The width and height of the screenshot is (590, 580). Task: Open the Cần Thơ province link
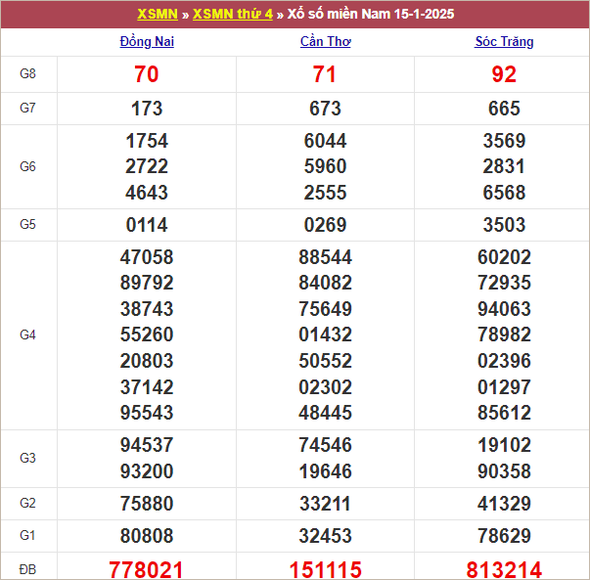click(325, 42)
